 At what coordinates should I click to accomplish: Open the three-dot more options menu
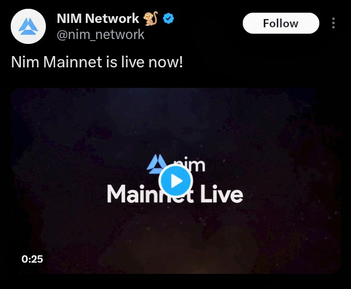point(333,23)
